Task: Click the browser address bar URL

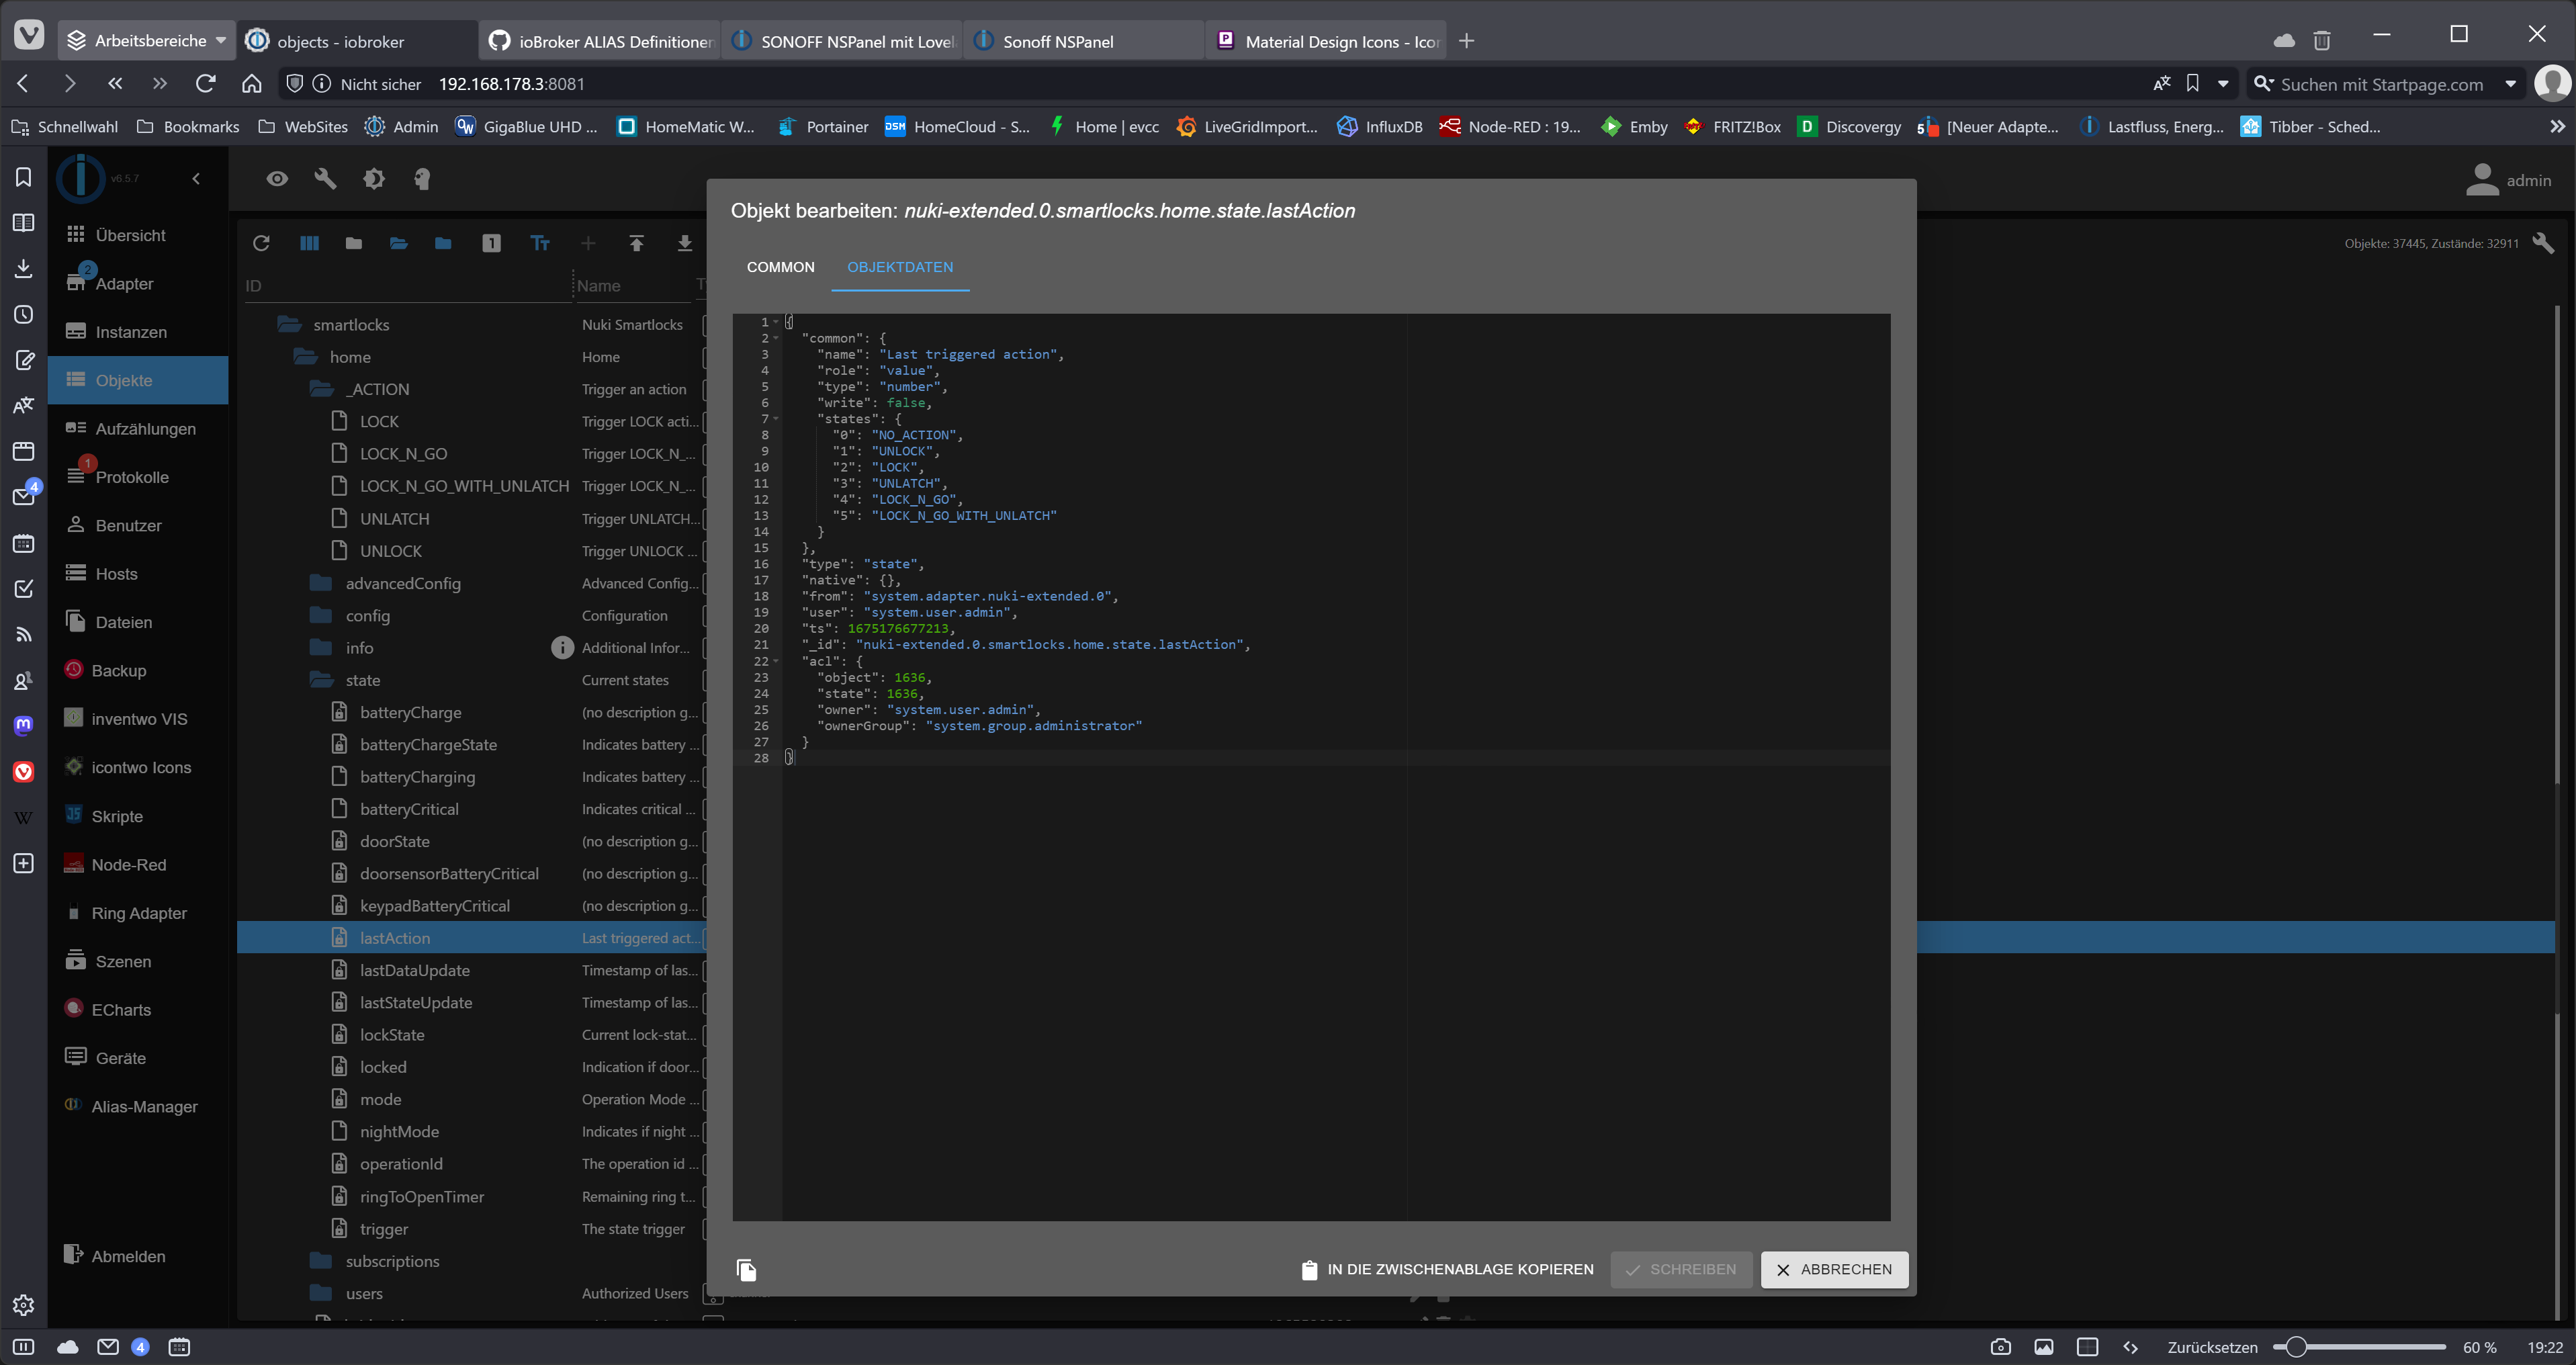Action: [511, 84]
